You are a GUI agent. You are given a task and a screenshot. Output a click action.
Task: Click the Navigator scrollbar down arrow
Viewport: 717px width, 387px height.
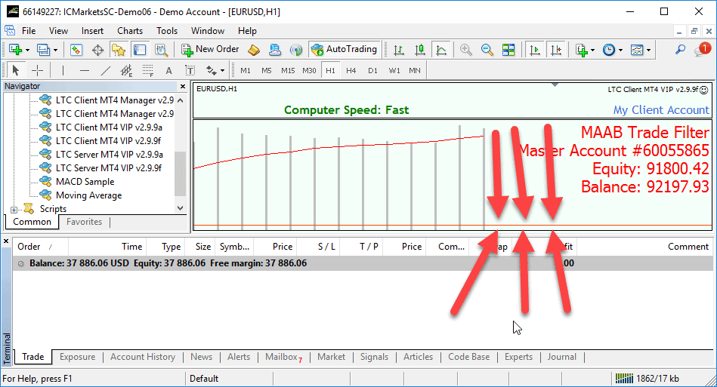pyautogui.click(x=180, y=208)
